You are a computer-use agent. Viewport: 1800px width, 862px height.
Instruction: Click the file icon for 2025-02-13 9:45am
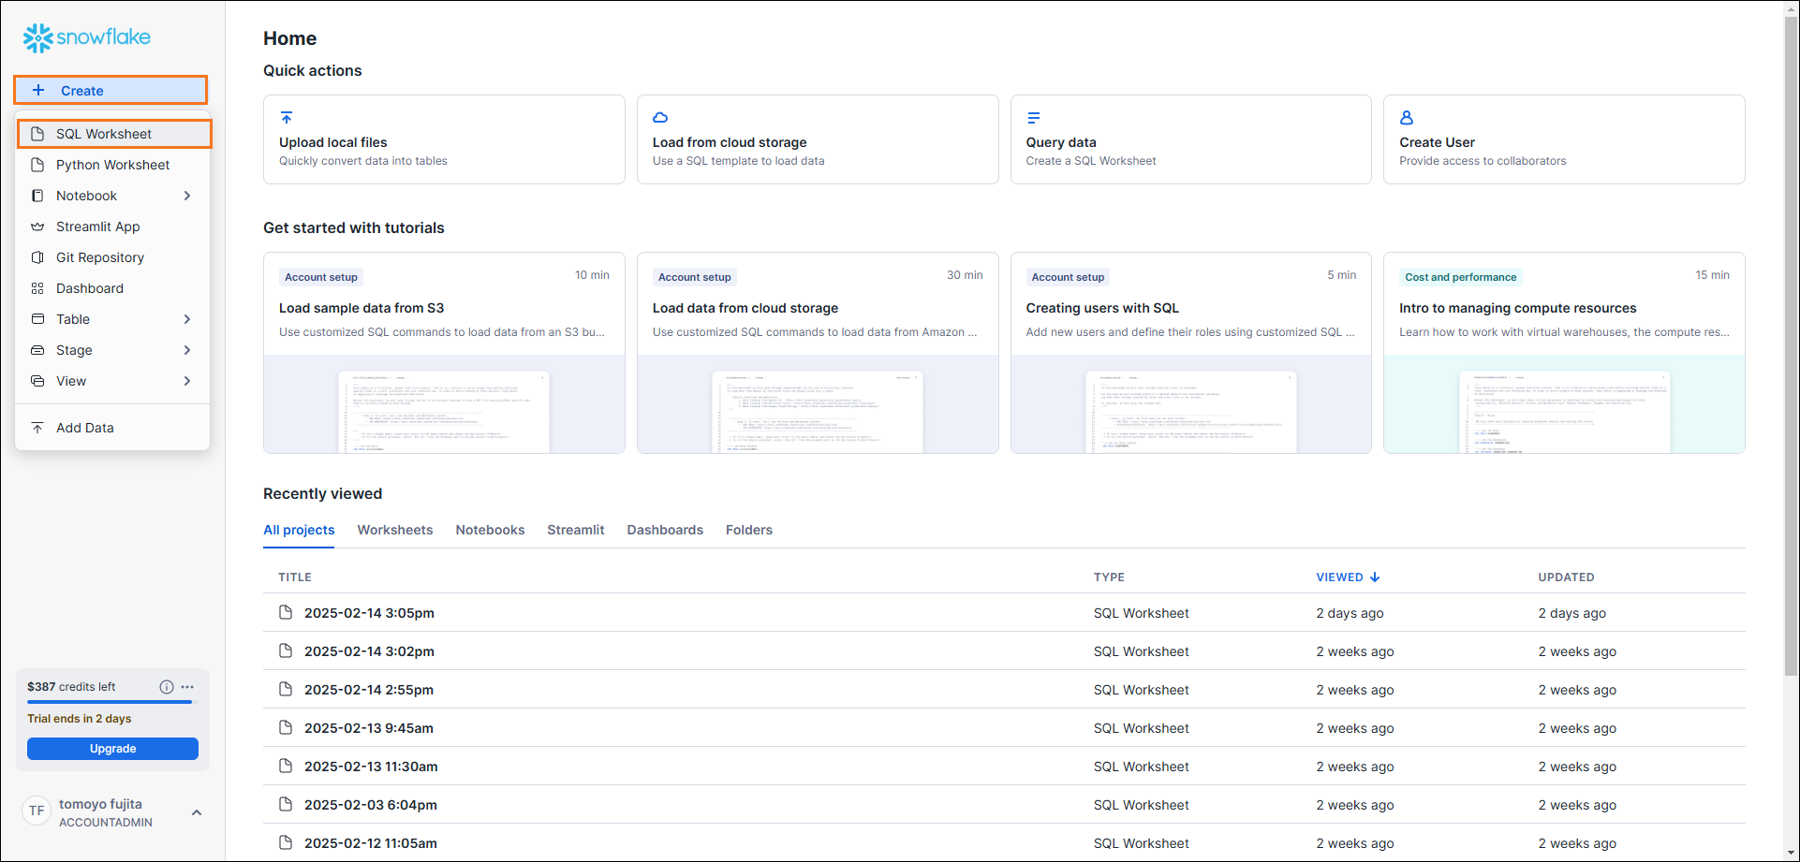pos(286,727)
